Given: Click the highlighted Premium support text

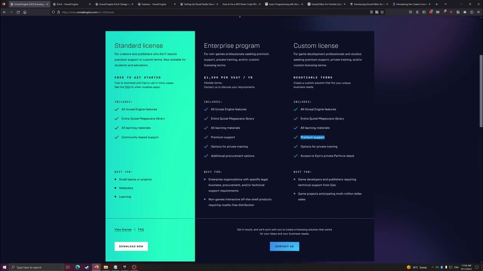Looking at the screenshot, I should point(312,137).
